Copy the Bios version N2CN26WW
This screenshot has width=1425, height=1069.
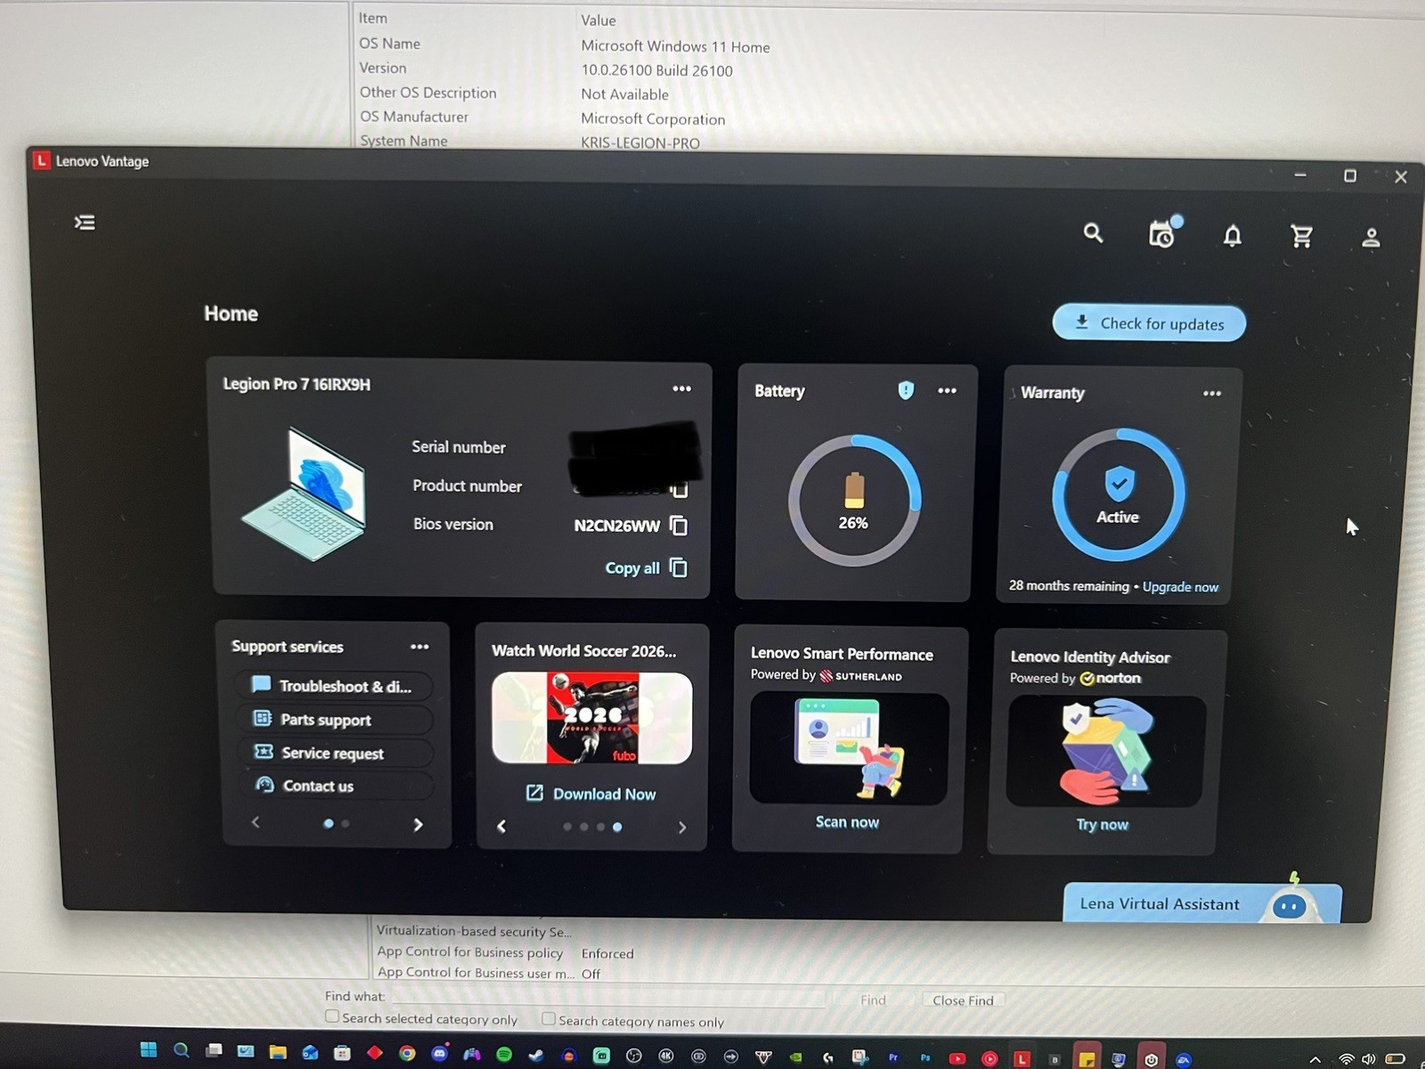[679, 526]
